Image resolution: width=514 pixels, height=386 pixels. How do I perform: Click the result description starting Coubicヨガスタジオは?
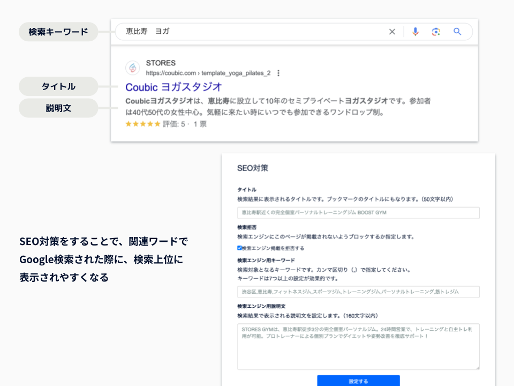click(278, 106)
